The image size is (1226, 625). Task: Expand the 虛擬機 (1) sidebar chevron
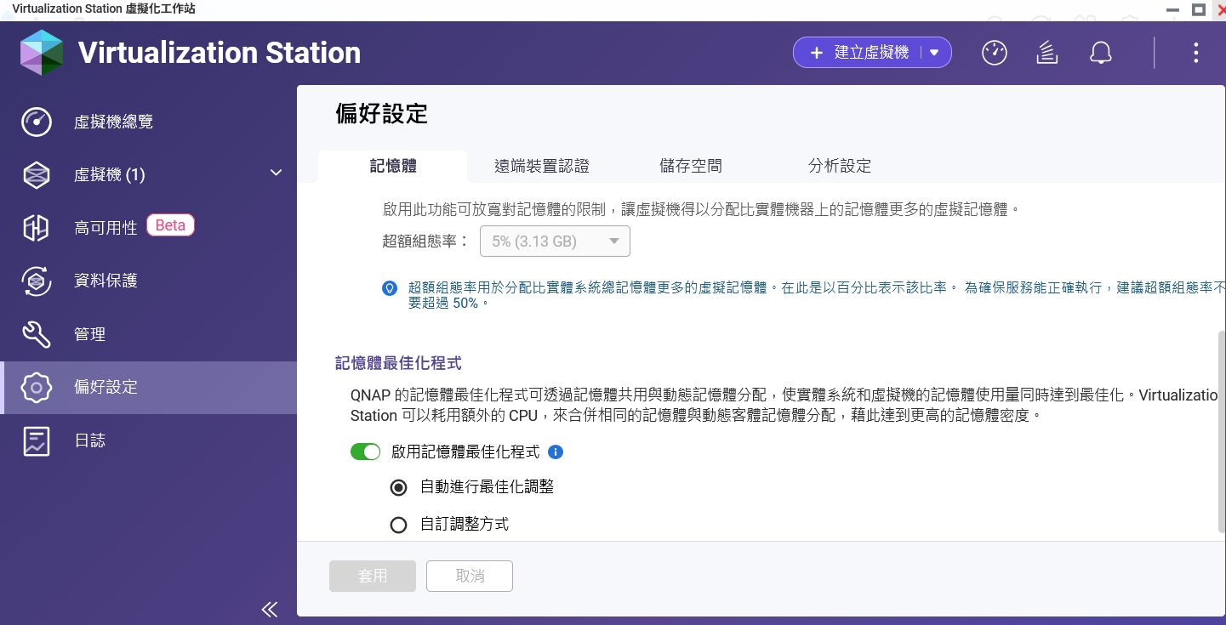click(x=276, y=173)
